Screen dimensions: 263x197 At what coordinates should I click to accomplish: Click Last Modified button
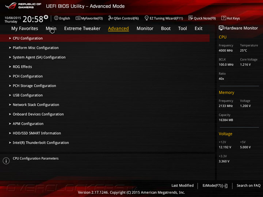click(183, 185)
